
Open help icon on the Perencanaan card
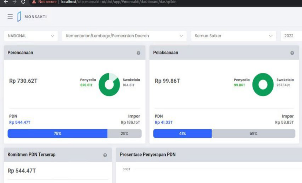(138, 53)
